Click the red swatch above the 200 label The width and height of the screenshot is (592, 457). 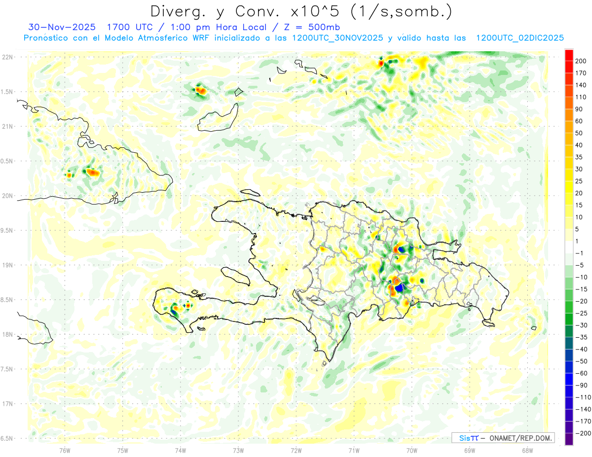pos(569,55)
